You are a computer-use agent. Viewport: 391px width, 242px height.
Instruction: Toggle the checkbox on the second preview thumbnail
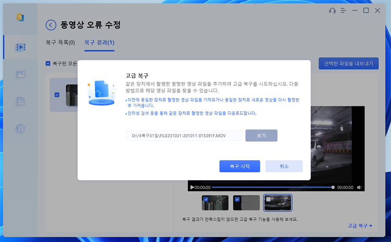pos(237,199)
